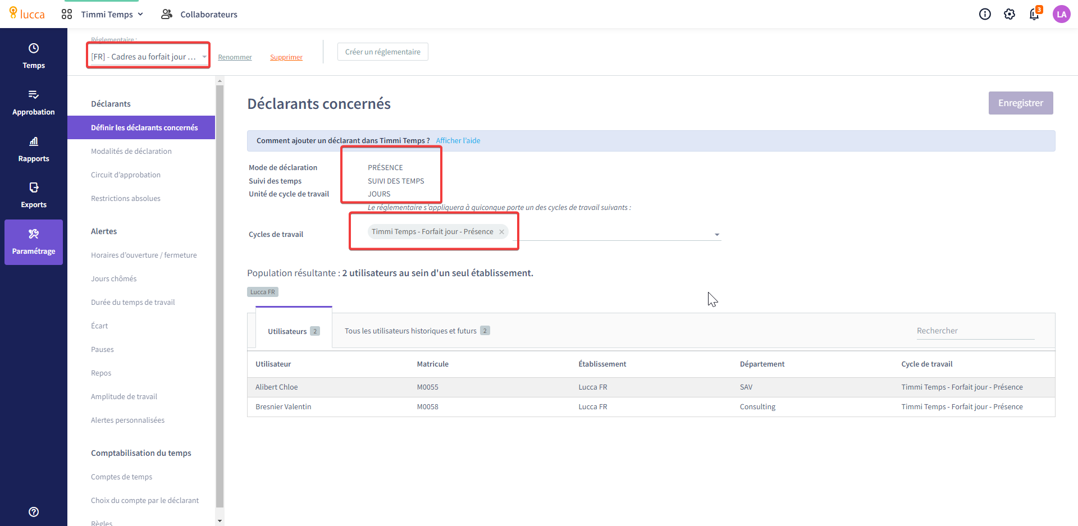This screenshot has width=1078, height=526.
Task: Open Écart alert settings
Action: point(99,326)
